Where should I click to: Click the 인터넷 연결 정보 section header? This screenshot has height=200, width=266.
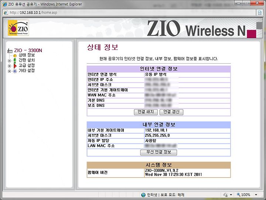click(158, 69)
